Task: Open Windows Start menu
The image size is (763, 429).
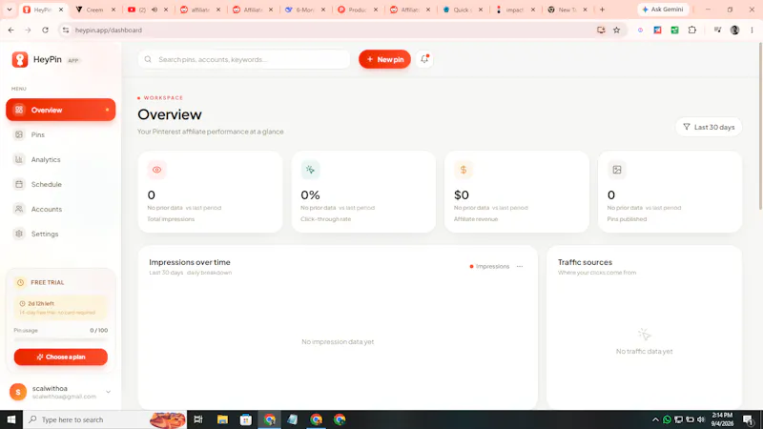Action: (x=11, y=419)
